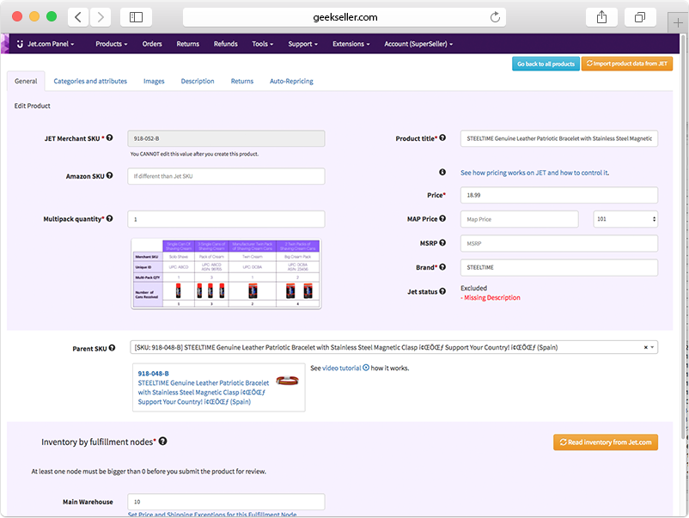This screenshot has height=518, width=689.
Task: Click the info icon above the Price field
Action: pos(441,172)
